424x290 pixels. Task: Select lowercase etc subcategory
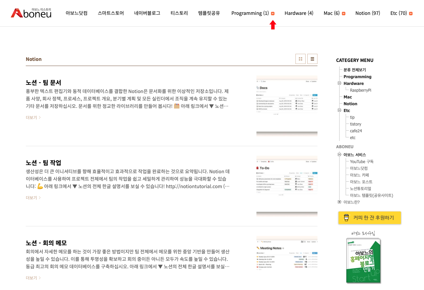click(353, 138)
